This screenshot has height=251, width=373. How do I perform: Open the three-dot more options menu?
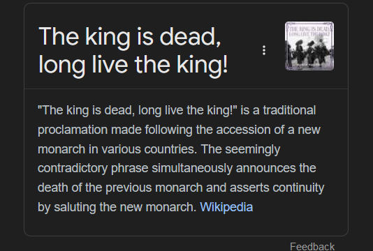pos(264,50)
